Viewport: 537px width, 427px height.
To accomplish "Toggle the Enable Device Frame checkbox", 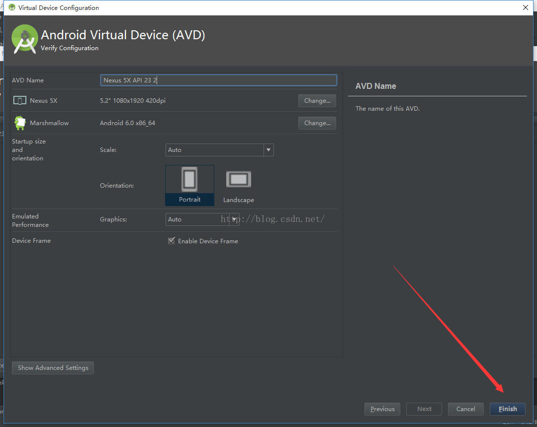I will point(171,241).
